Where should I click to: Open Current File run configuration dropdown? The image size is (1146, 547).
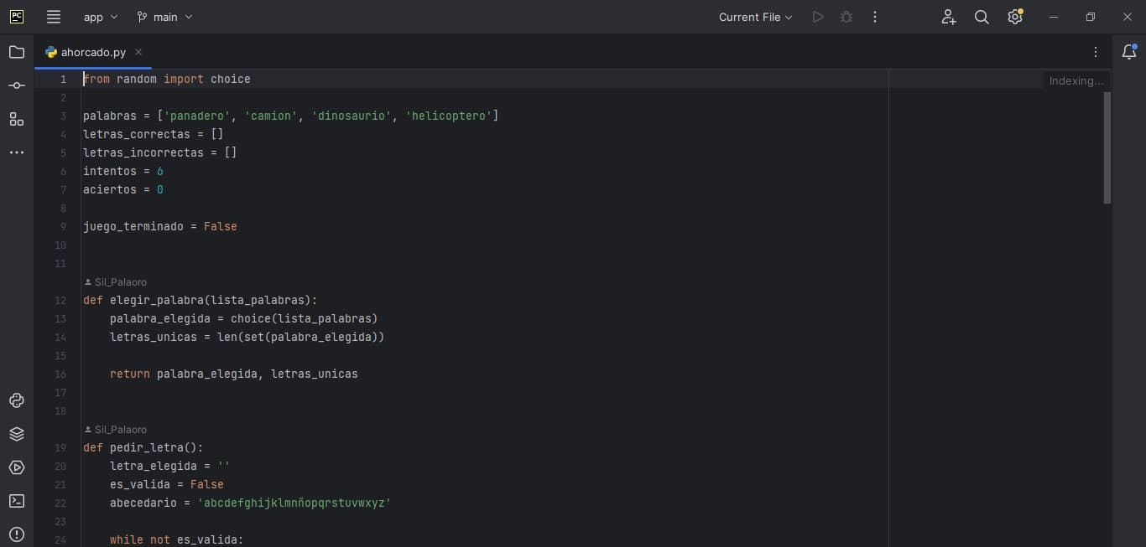point(755,17)
